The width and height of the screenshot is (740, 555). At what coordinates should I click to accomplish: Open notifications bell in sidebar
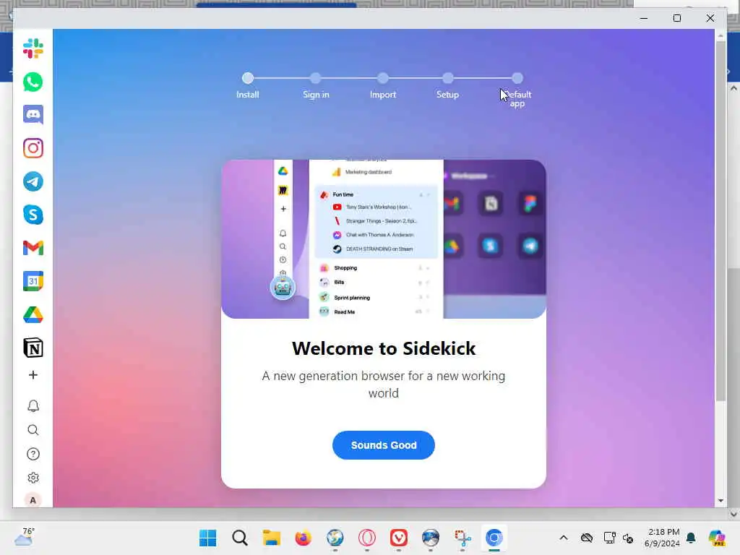point(33,406)
